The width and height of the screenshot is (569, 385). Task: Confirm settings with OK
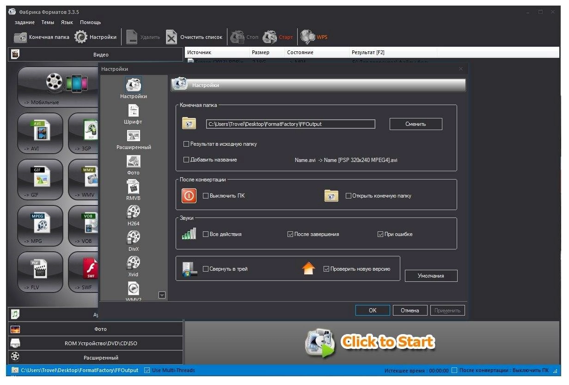[x=373, y=310]
